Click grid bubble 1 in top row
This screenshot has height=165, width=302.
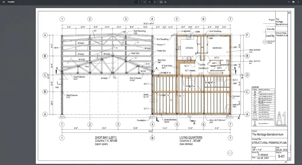point(62,19)
